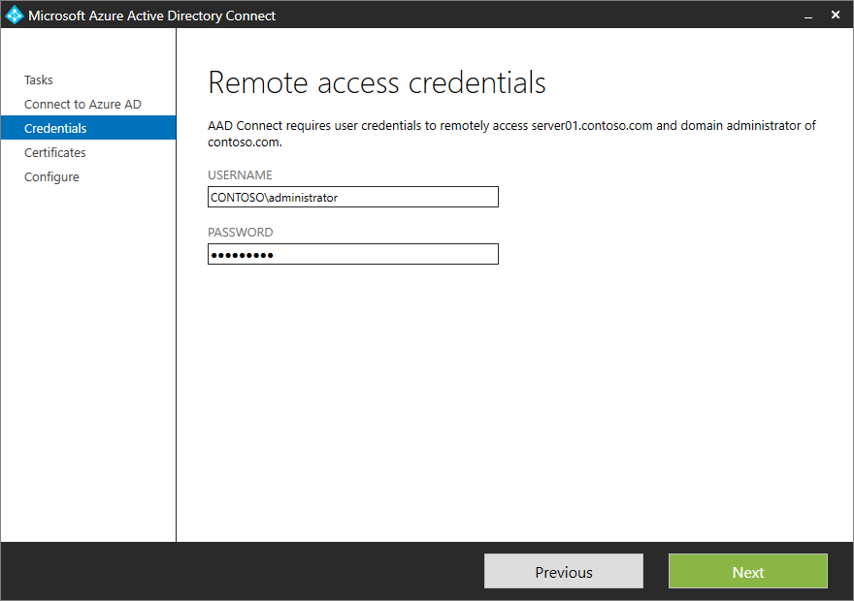Click inside the PASSWORD field

tap(352, 254)
